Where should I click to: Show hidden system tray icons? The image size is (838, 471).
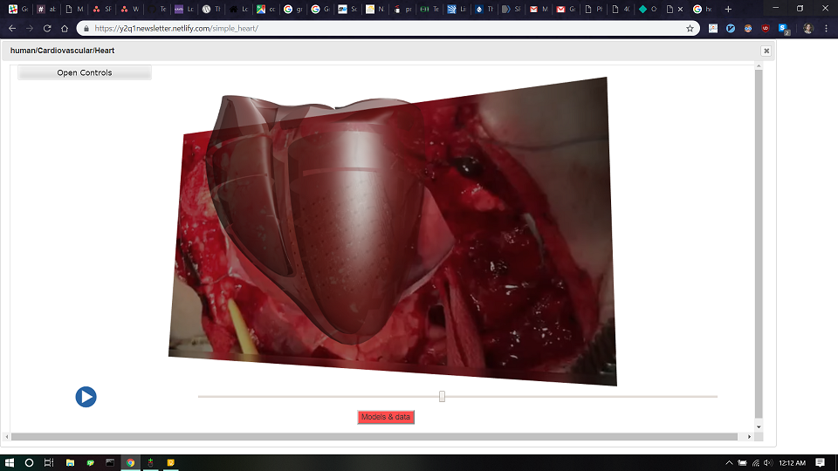point(729,463)
